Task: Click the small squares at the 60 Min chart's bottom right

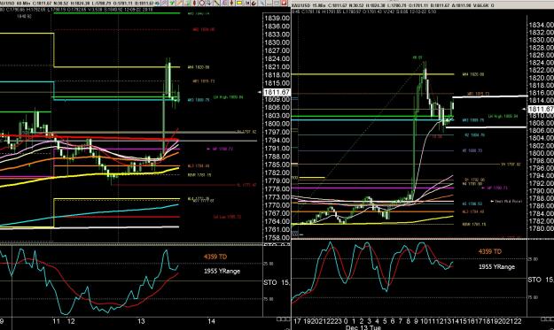Action: click(284, 319)
